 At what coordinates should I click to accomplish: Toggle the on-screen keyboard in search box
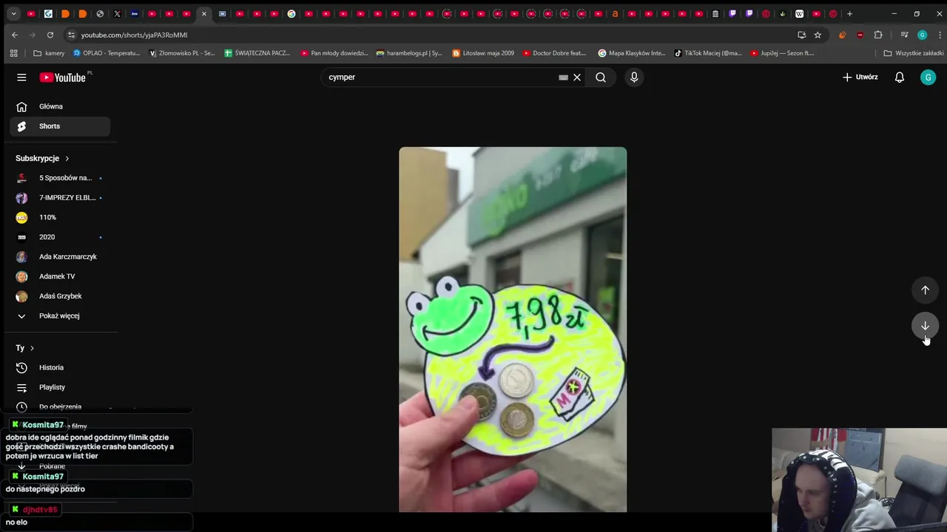click(563, 77)
